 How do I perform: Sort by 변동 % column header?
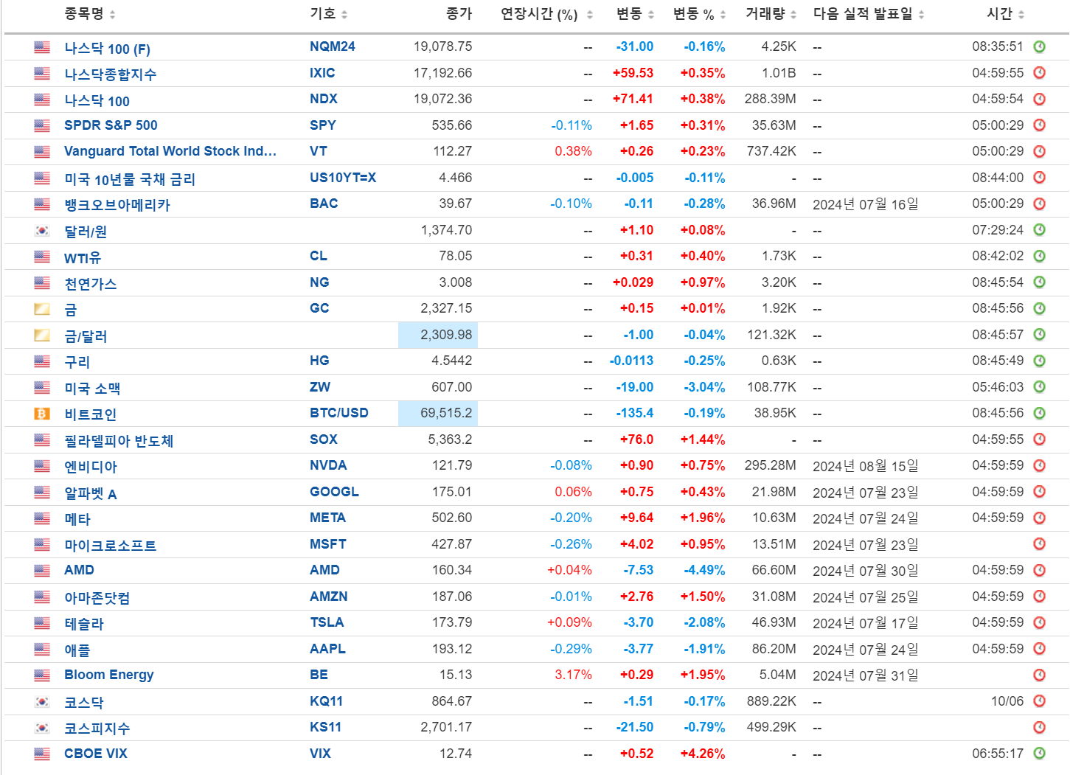[699, 14]
